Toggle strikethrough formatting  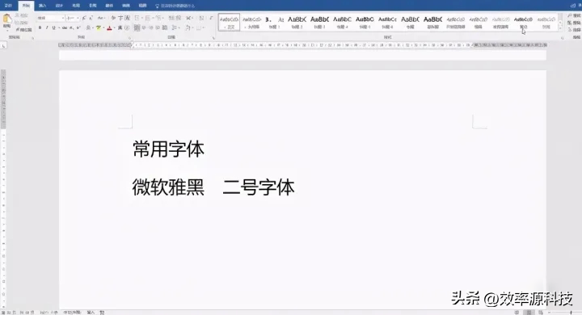click(65, 27)
